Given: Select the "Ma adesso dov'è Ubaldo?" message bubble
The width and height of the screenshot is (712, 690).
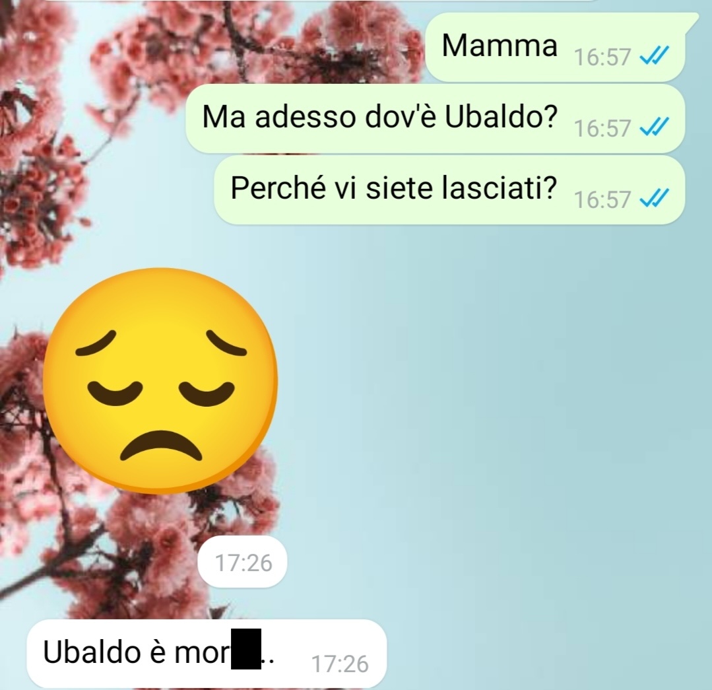Looking at the screenshot, I should [435, 119].
